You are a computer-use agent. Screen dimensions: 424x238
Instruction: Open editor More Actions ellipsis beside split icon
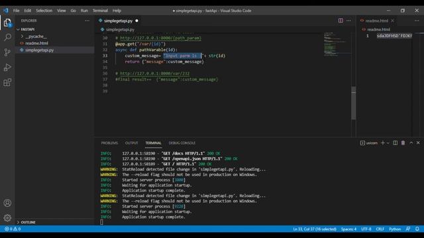click(x=348, y=20)
